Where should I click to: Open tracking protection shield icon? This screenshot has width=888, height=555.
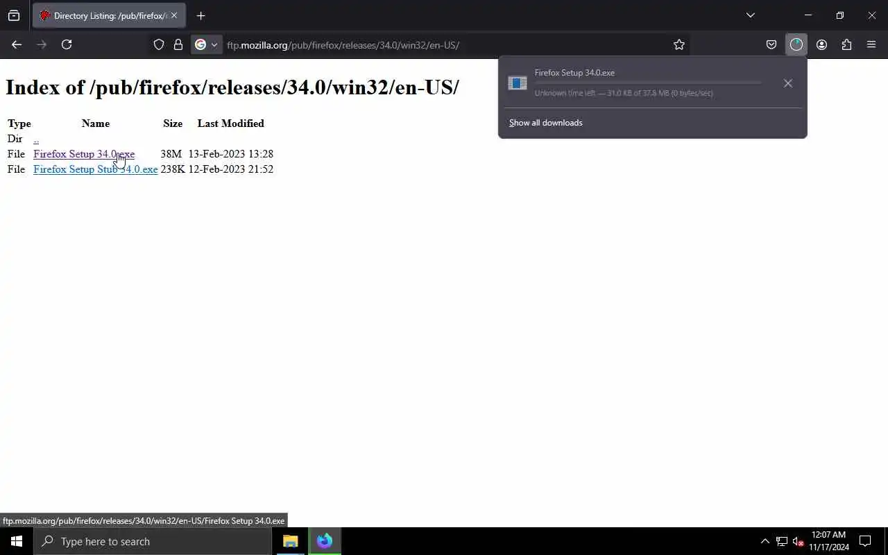tap(159, 44)
